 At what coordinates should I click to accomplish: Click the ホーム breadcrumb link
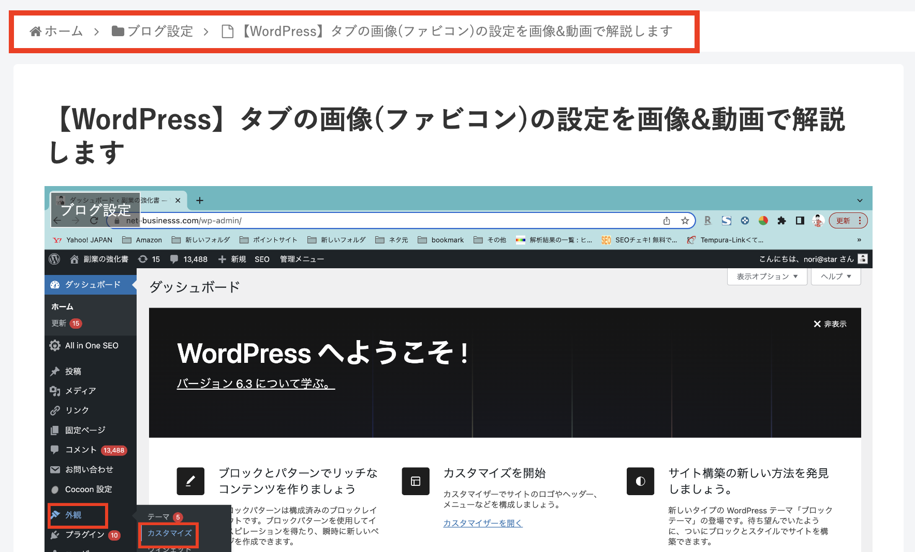point(56,32)
